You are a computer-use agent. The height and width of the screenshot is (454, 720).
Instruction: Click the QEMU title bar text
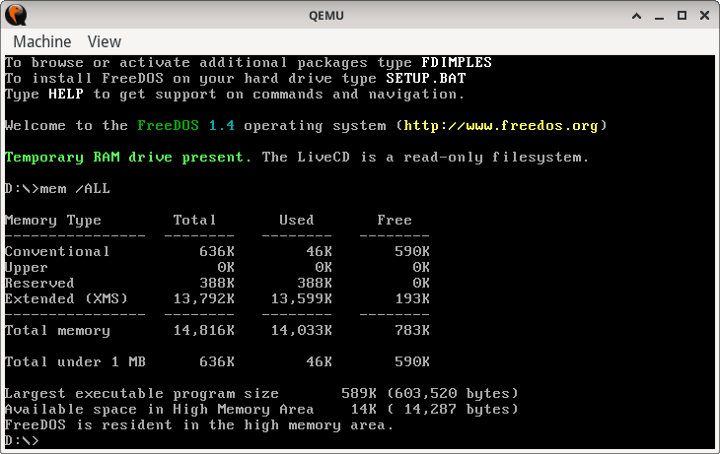click(326, 16)
